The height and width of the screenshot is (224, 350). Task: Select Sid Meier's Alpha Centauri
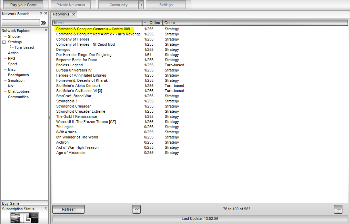[x=78, y=86]
